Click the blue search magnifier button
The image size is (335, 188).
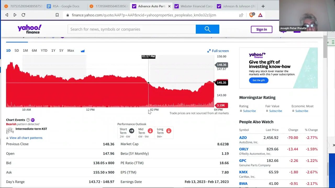(208, 29)
